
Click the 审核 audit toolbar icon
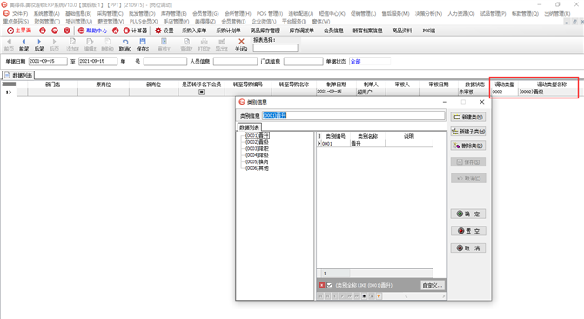(164, 44)
